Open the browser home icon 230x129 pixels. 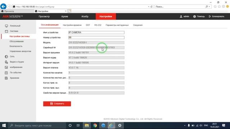click(x=215, y=6)
